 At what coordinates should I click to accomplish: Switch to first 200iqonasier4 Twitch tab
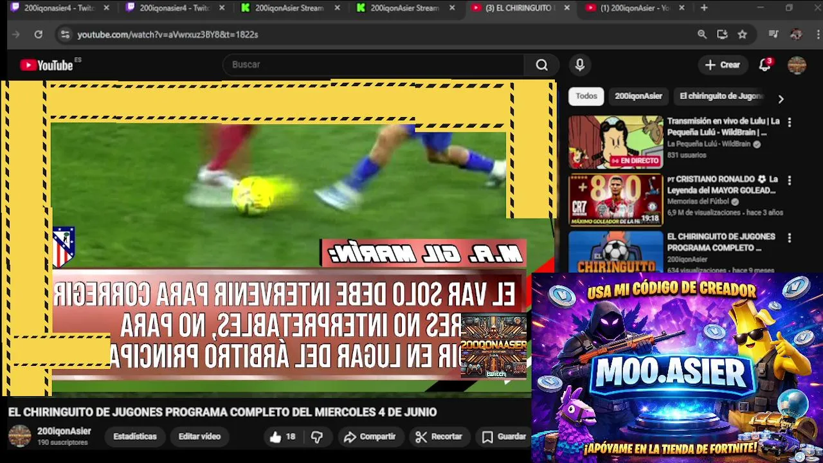59,8
